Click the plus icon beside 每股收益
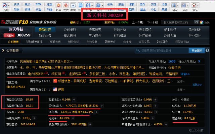 [x=74, y=100]
